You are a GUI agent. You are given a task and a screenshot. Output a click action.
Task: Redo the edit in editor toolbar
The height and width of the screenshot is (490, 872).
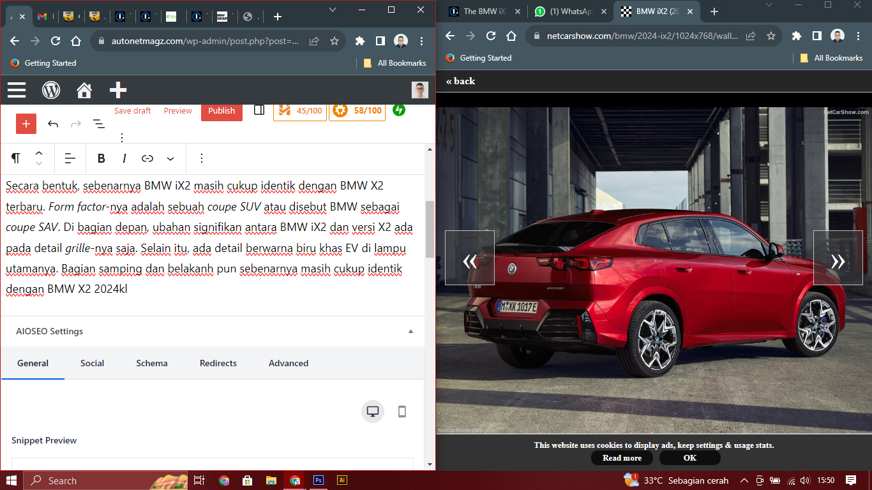click(76, 124)
